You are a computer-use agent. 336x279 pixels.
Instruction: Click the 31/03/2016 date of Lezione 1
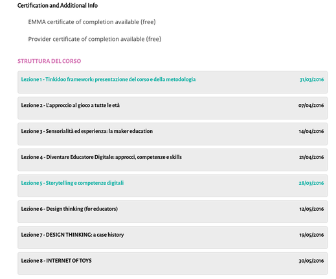click(x=311, y=80)
